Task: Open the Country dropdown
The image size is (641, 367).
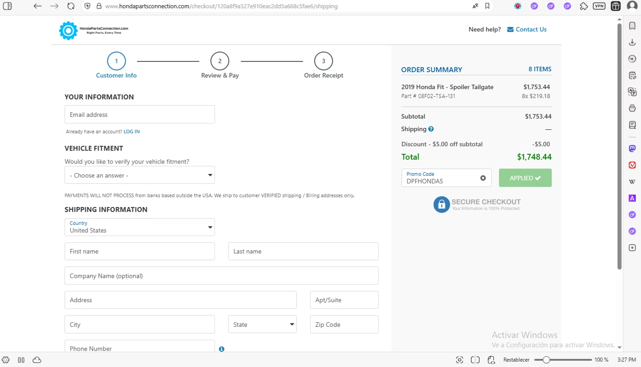Action: [140, 227]
